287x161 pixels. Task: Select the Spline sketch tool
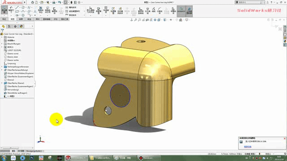click(x=29, y=8)
